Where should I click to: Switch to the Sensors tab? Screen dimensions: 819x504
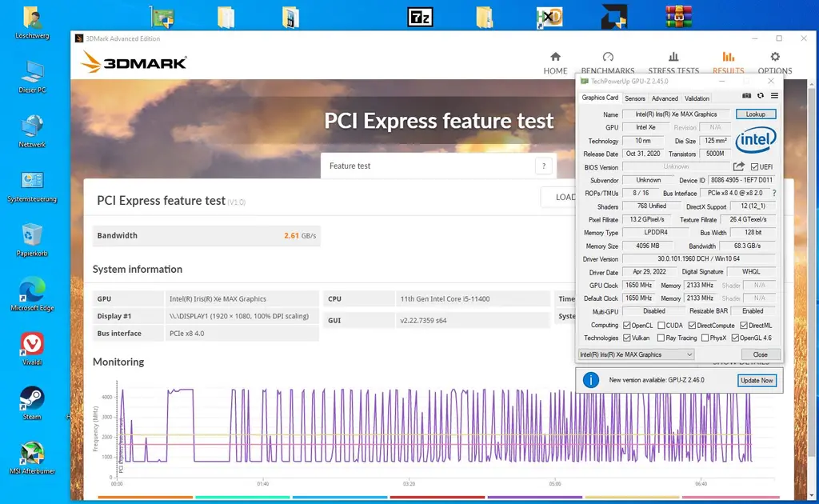(635, 98)
